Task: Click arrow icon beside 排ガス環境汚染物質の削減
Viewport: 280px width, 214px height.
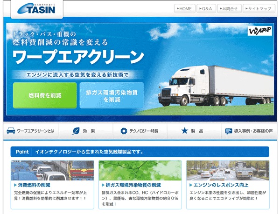Action: coord(103,185)
